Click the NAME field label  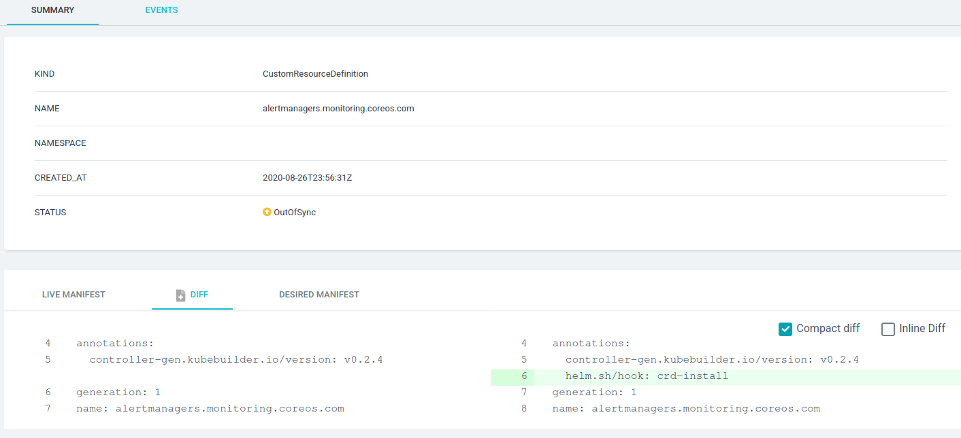click(47, 109)
